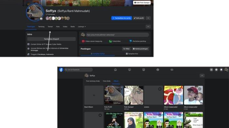Image resolution: width=229 pixels, height=128 pixels.
Task: Click Content Writer workplace text
Action: (x=46, y=44)
